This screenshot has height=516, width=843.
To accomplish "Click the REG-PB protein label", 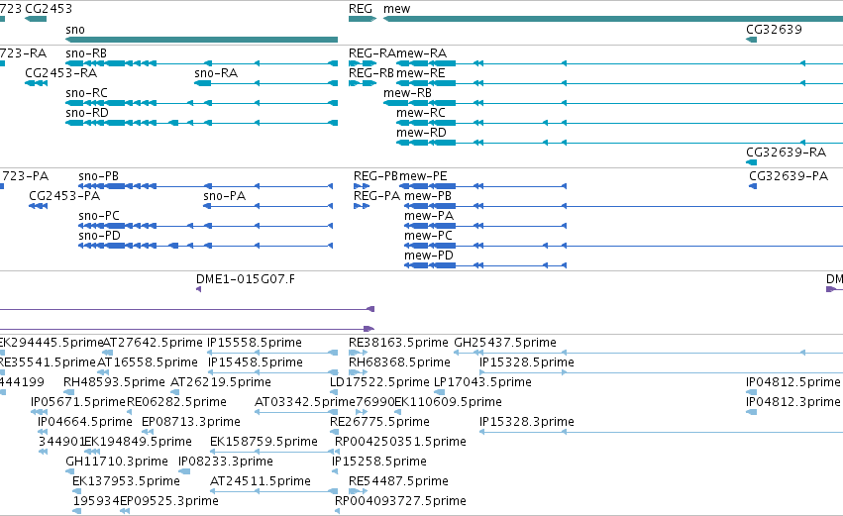I will point(375,176).
